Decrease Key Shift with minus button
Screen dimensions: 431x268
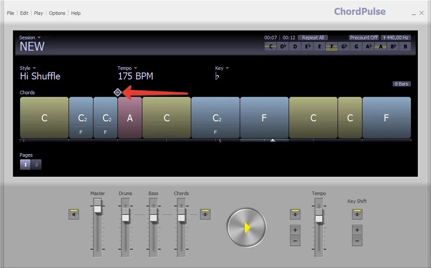(357, 241)
